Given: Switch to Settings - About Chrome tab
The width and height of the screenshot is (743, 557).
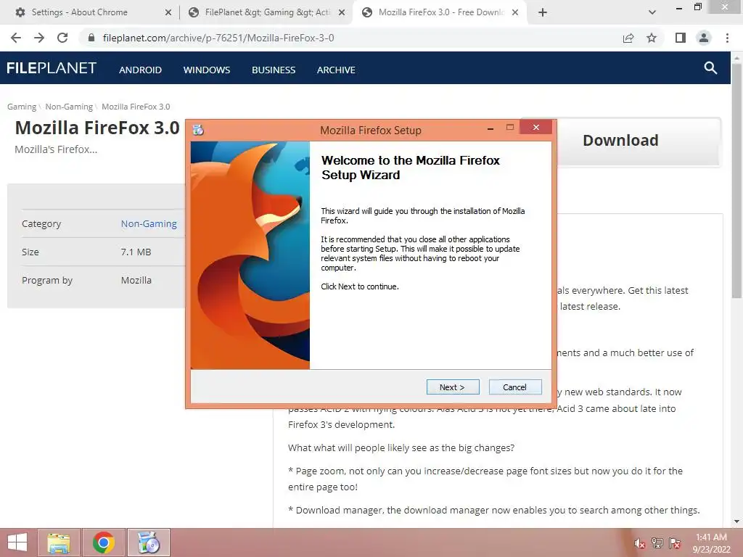Looking at the screenshot, I should (80, 12).
